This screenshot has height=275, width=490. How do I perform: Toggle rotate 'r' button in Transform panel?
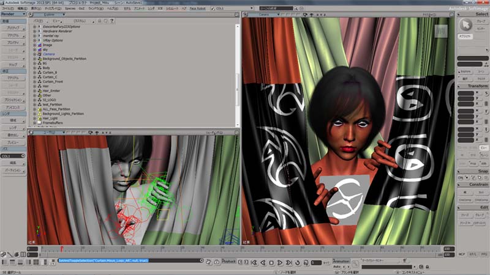pos(486,111)
